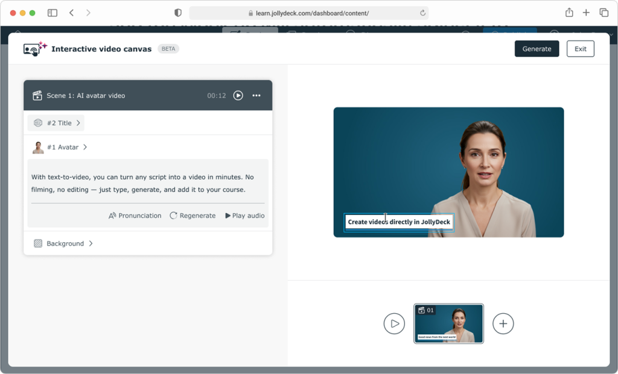The width and height of the screenshot is (618, 374).
Task: Click the Generate button
Action: 537,49
